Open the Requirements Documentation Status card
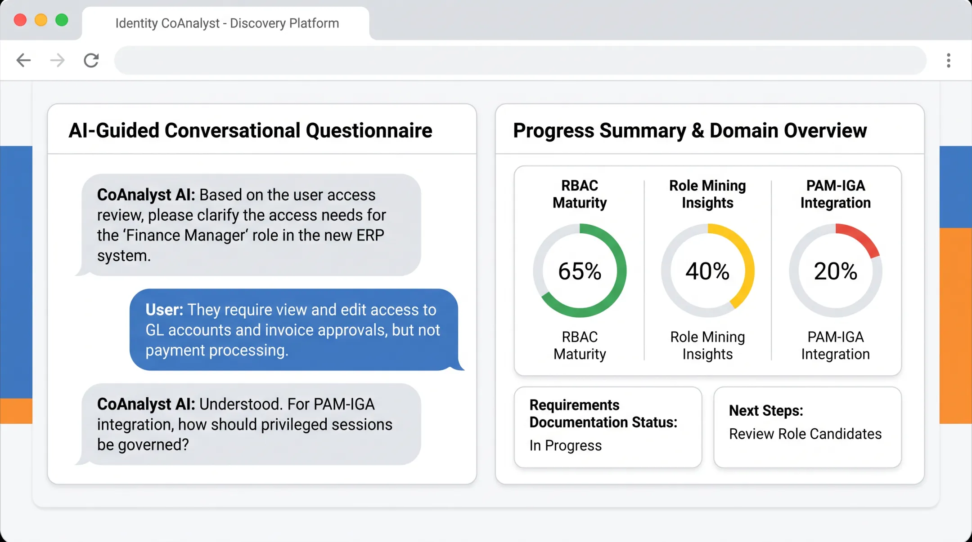 pyautogui.click(x=608, y=427)
